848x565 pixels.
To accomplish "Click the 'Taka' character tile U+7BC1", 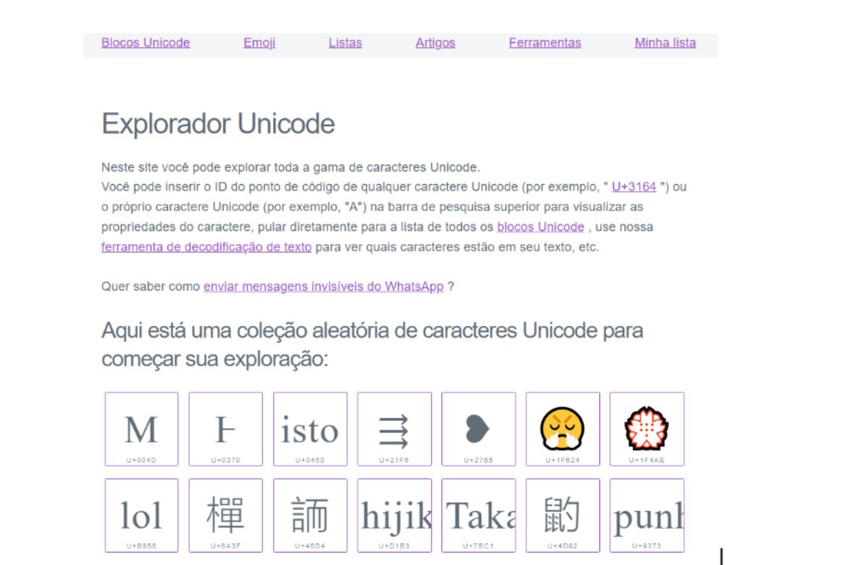I will pos(478,514).
